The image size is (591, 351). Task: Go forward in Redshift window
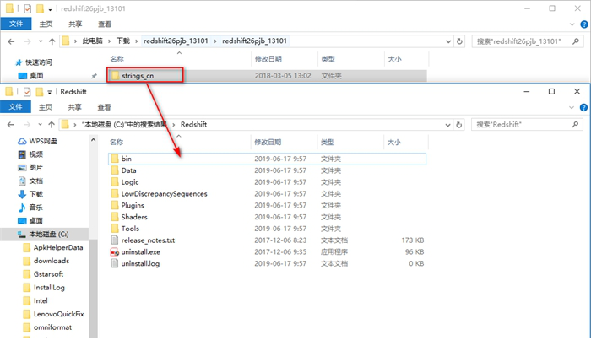pos(27,124)
